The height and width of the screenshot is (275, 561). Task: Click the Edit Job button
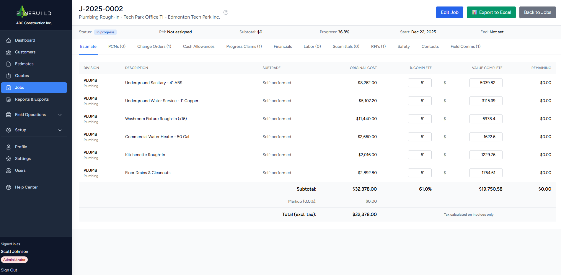point(449,12)
